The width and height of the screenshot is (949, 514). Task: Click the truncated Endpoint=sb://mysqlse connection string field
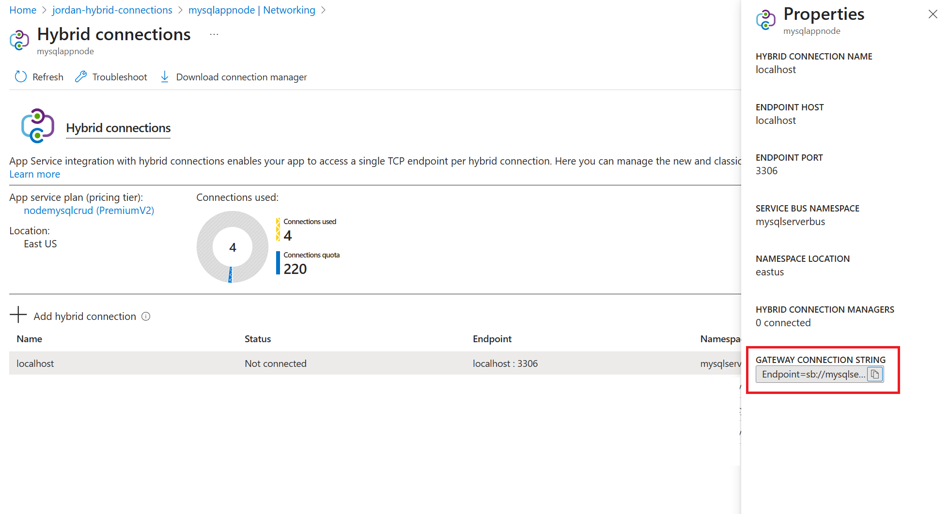814,374
